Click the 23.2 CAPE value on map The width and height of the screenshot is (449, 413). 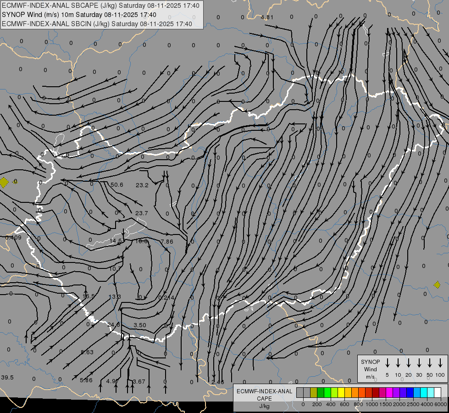pyautogui.click(x=142, y=185)
